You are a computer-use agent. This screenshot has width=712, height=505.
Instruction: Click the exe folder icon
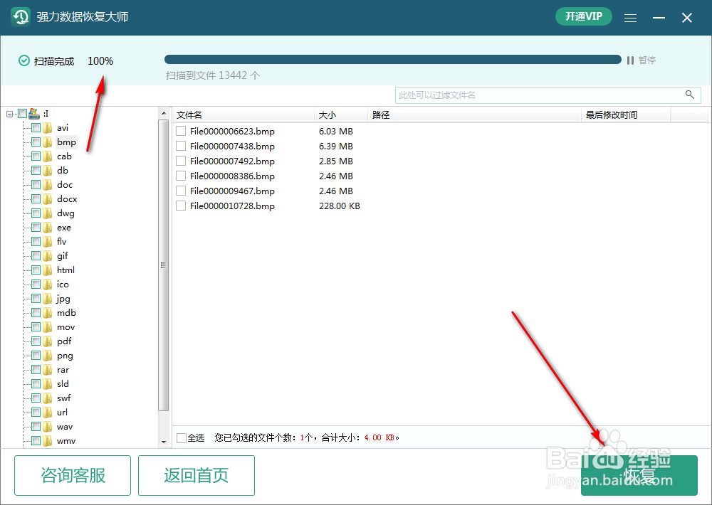point(48,228)
